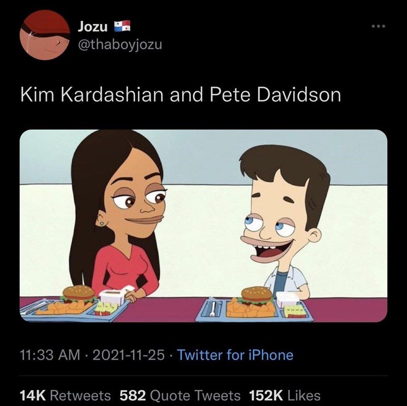The image size is (407, 406).
Task: Click the woman's green earring
Action: 102,223
